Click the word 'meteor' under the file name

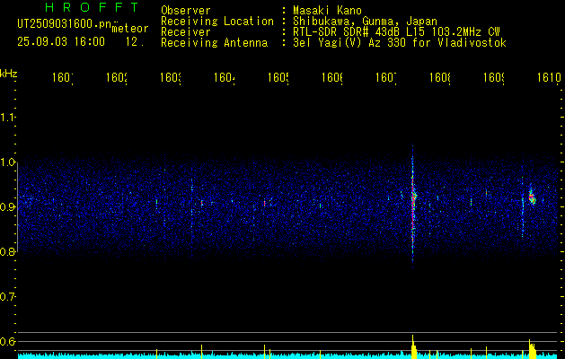click(130, 29)
